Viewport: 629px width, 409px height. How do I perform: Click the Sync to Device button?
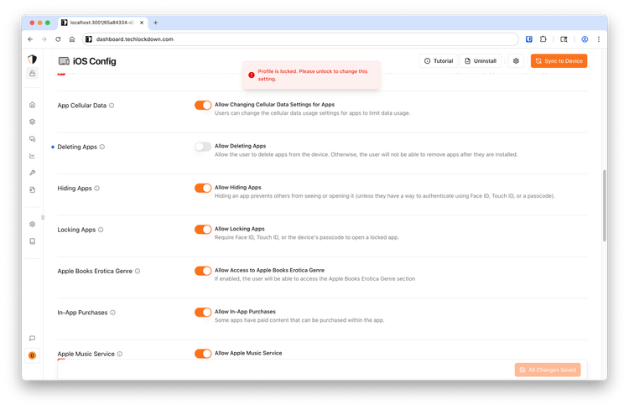(x=559, y=61)
